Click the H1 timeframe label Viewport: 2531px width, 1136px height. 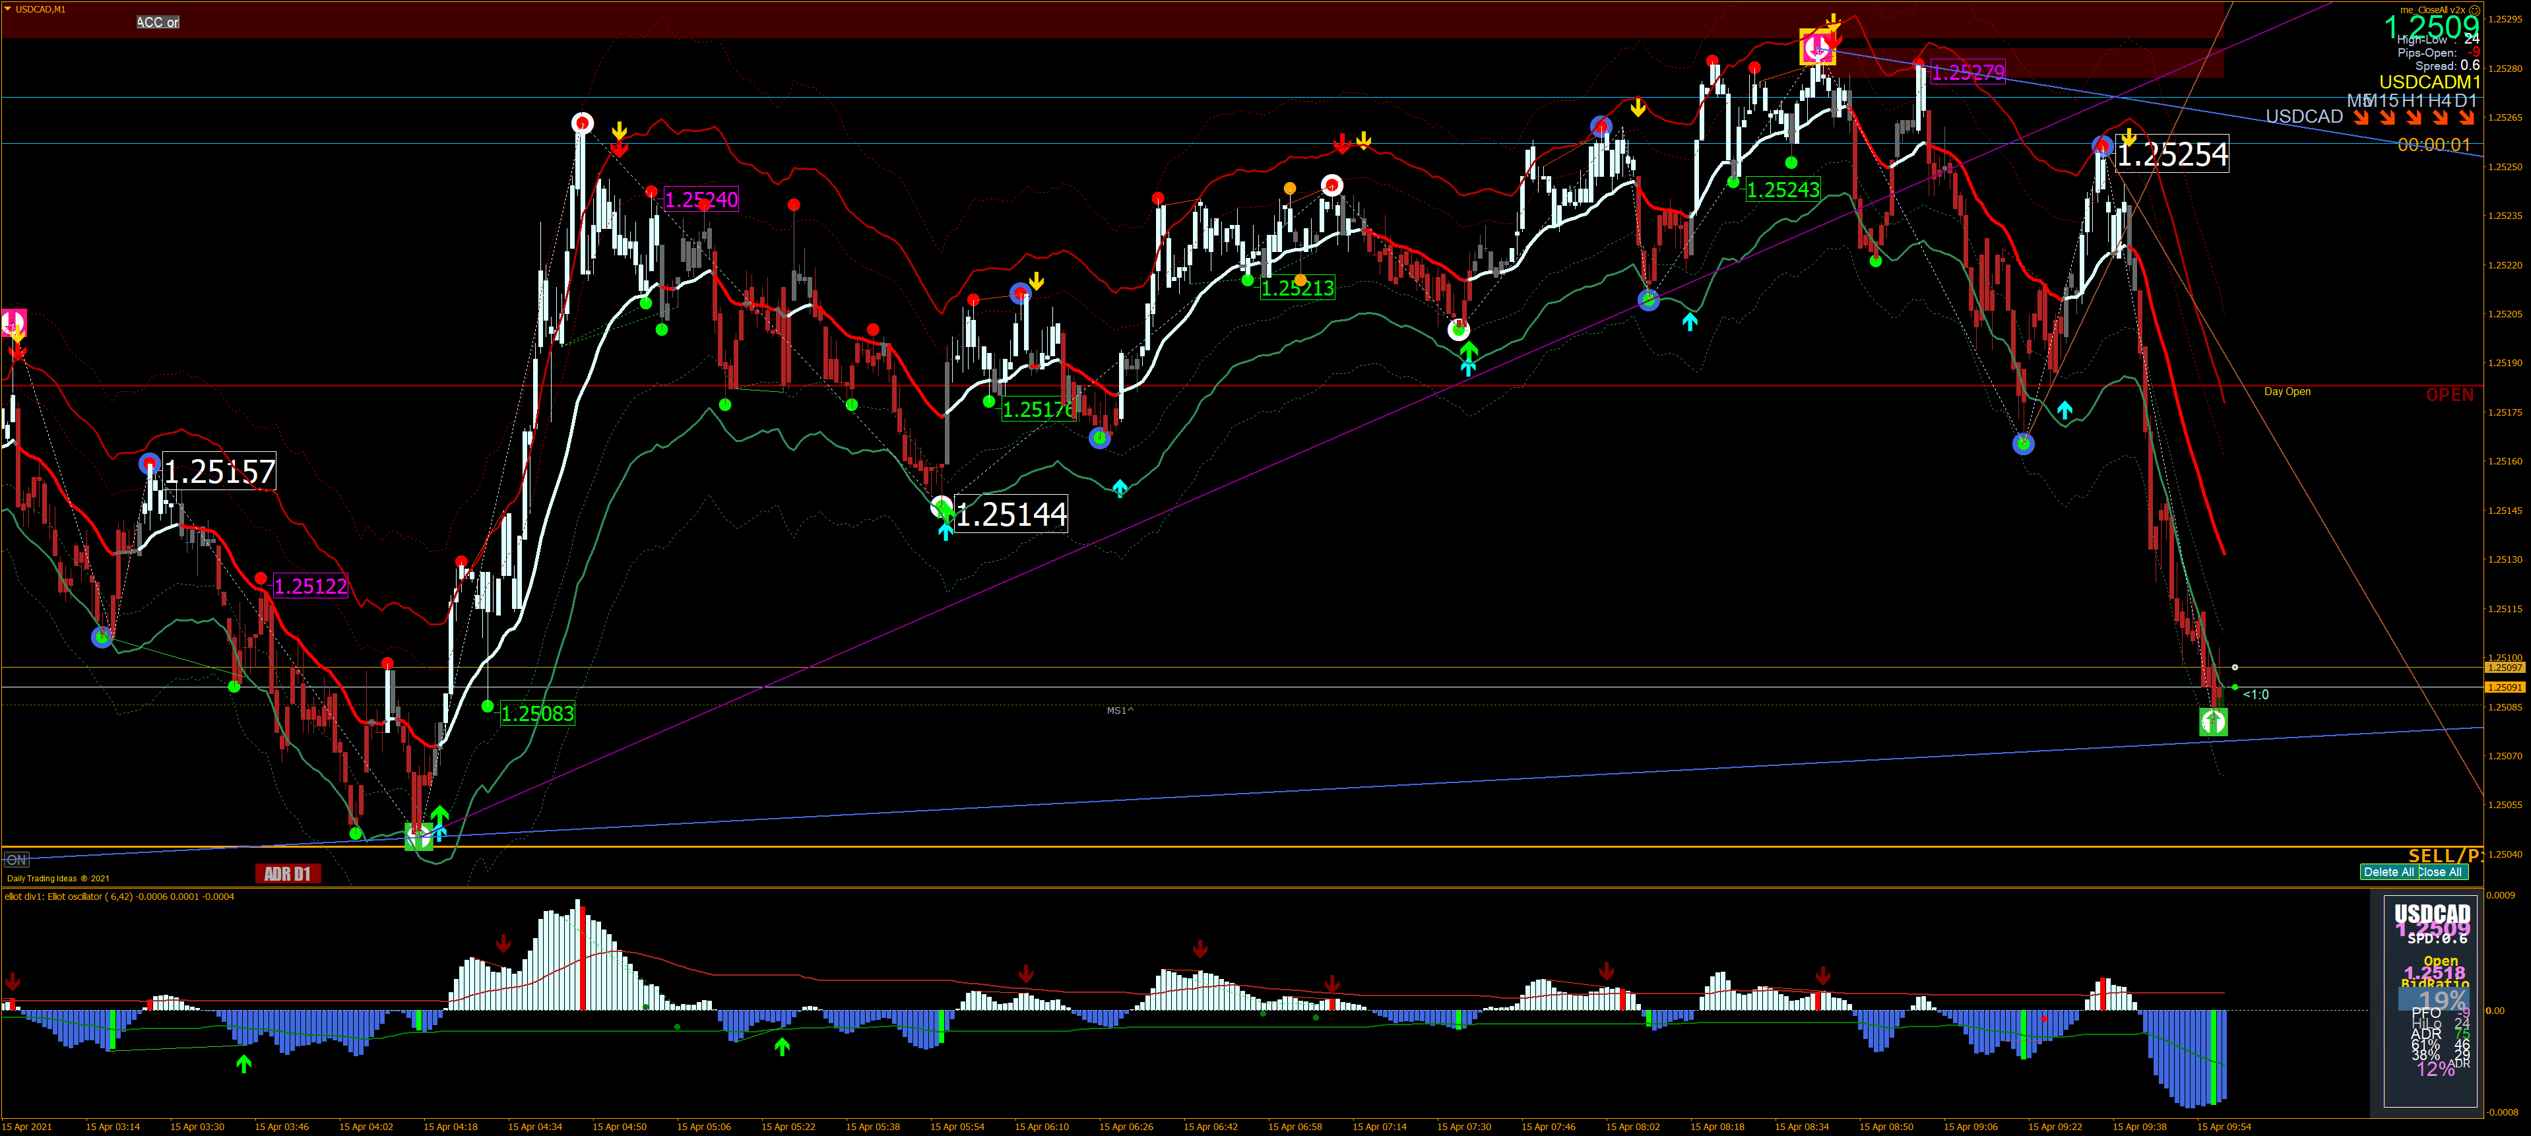[x=2413, y=100]
